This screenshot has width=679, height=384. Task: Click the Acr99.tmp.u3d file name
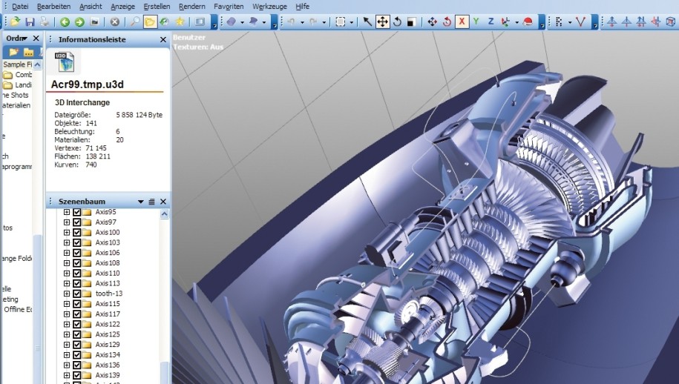click(88, 85)
